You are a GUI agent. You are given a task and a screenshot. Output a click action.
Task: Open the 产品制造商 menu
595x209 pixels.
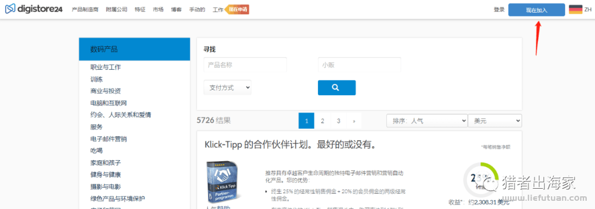coord(85,10)
